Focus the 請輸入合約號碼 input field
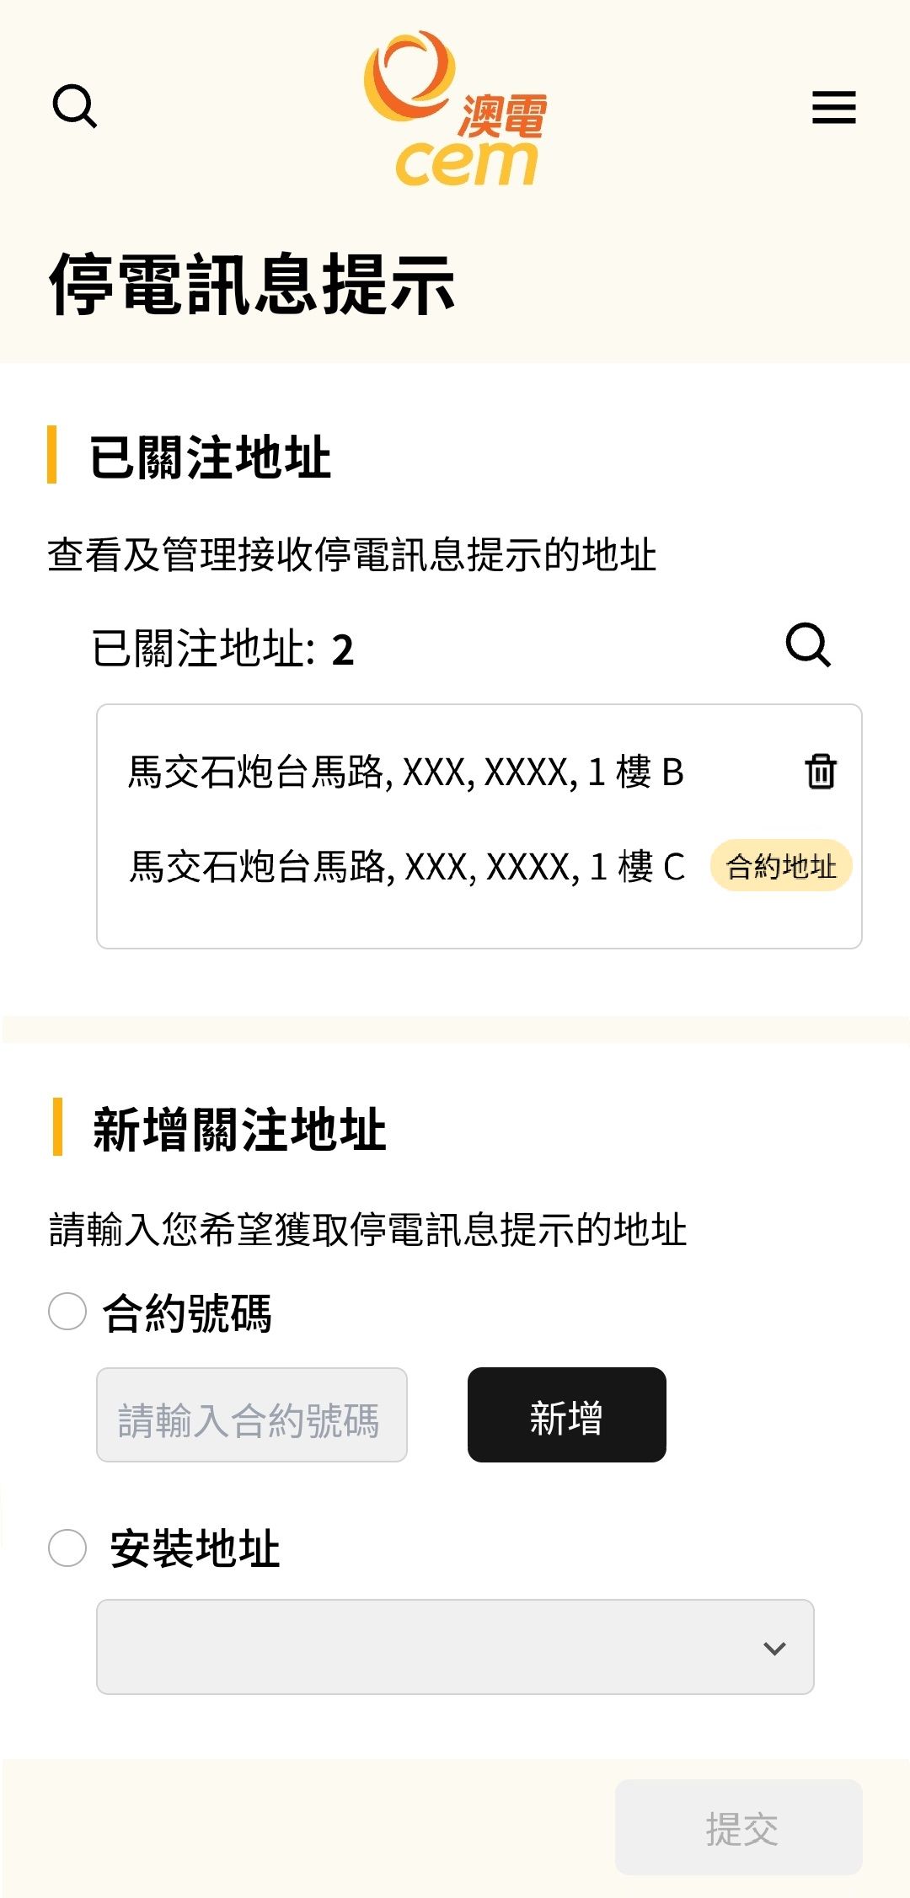The image size is (910, 1898). [252, 1415]
